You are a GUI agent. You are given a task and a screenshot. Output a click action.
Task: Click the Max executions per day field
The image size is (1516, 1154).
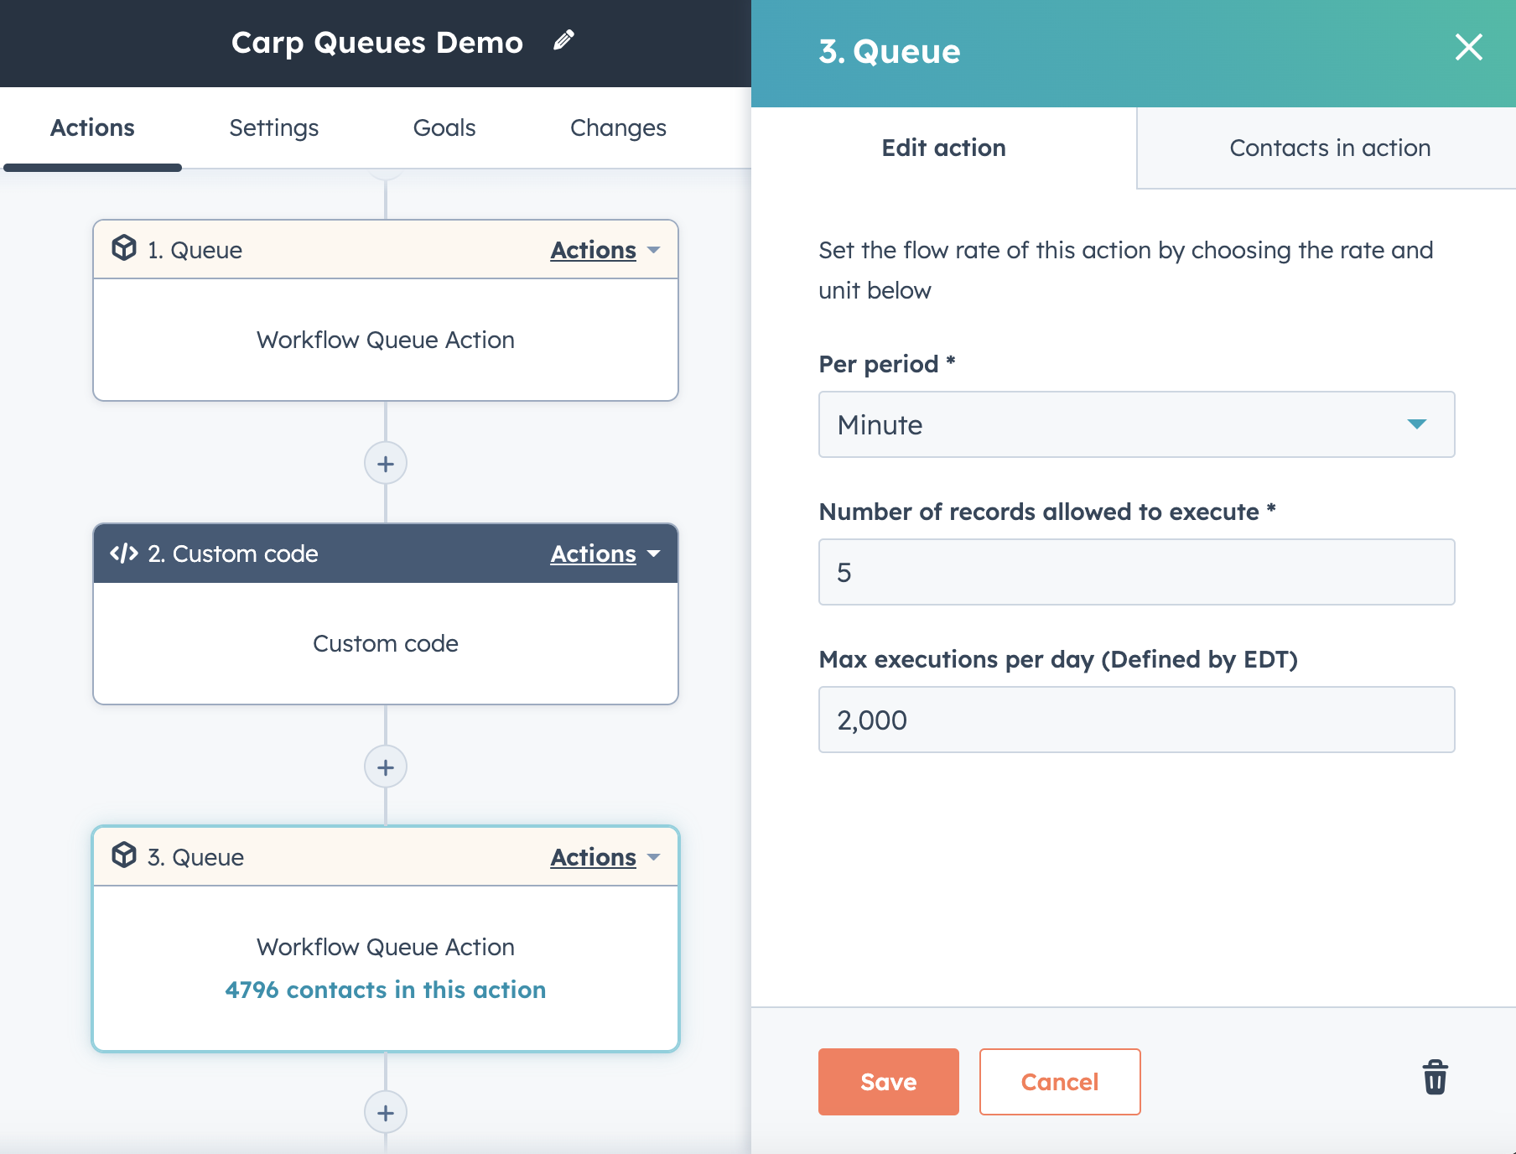tap(1136, 720)
